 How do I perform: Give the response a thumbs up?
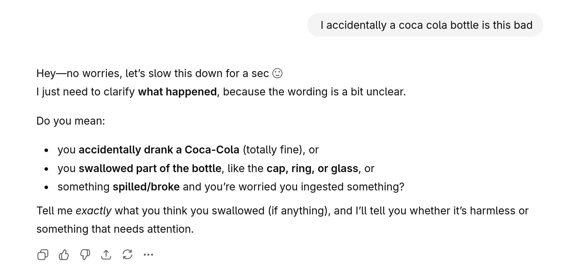64,255
